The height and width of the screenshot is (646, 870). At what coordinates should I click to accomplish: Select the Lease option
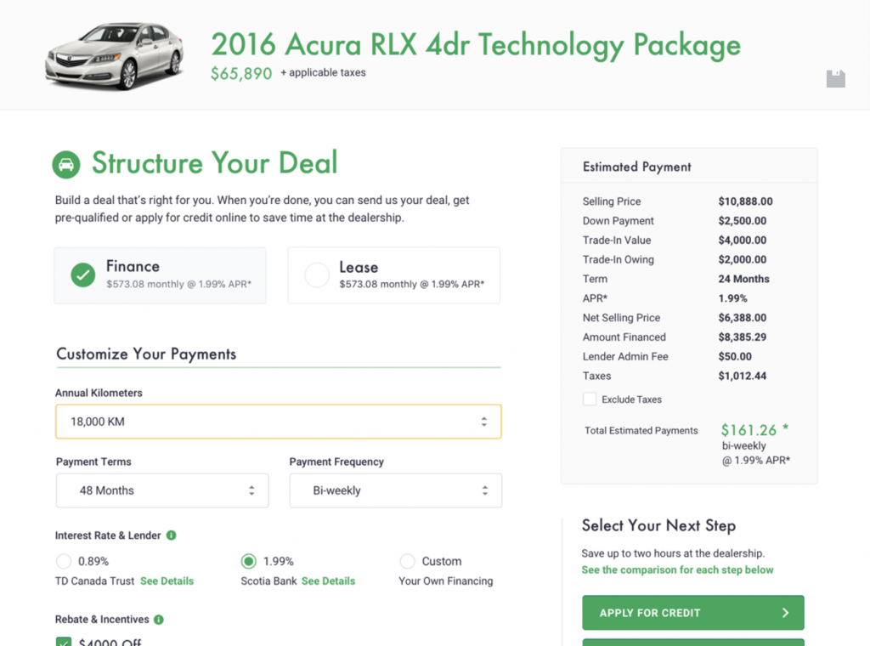[x=317, y=275]
